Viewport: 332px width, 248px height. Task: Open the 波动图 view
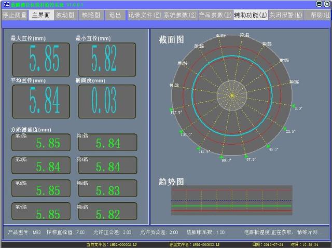pos(67,15)
